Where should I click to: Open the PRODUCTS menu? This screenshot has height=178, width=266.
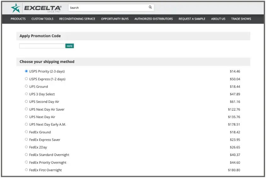[18, 19]
